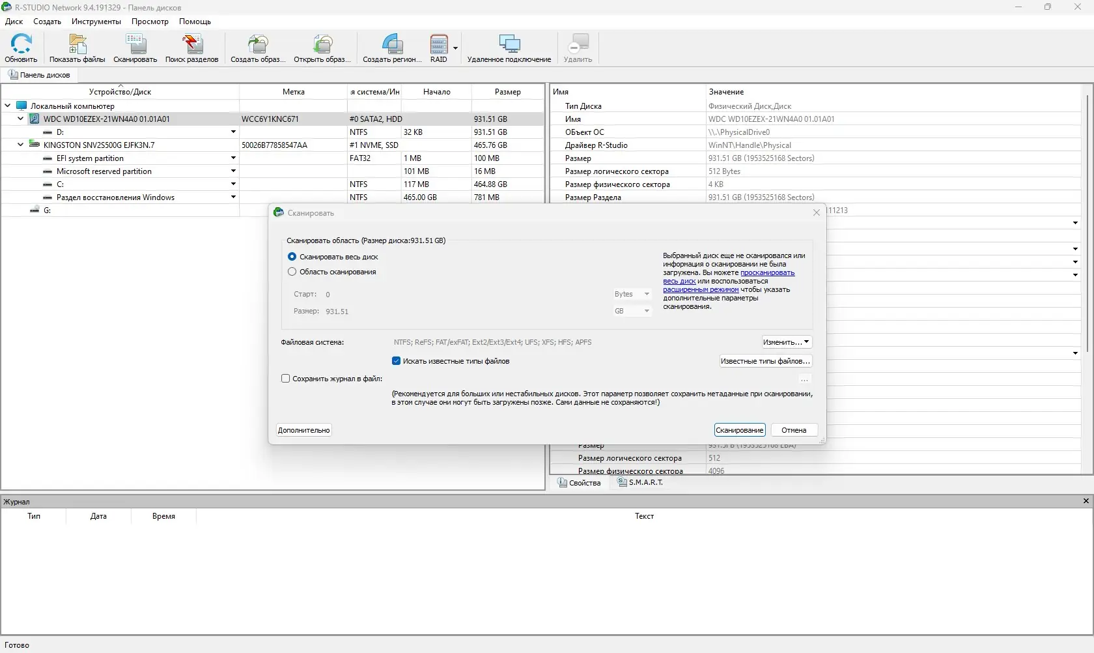Collapse the Локальный компьютер tree node
1094x653 pixels.
[8, 106]
